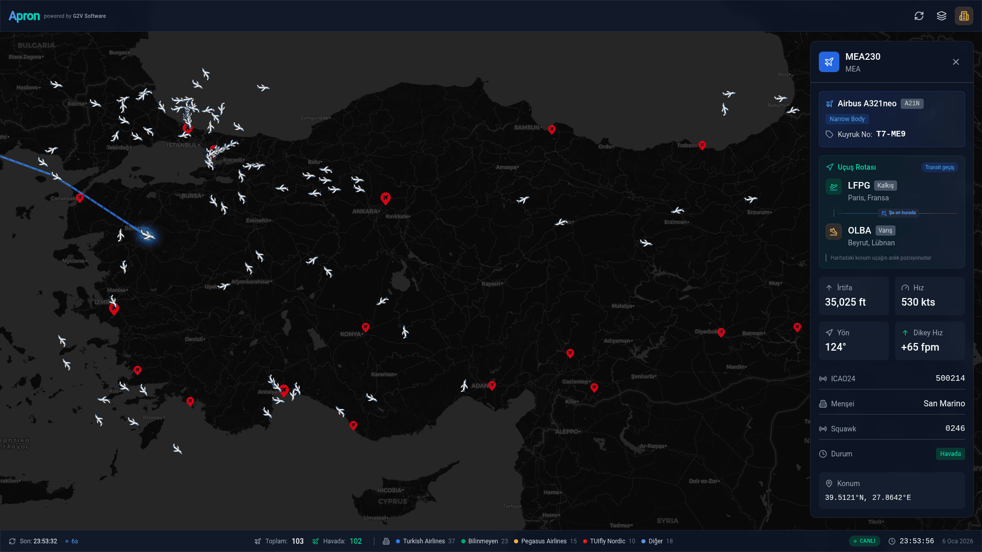Viewport: 982px width, 552px height.
Task: Click the speed gauge icon in the Hız card
Action: pyautogui.click(x=906, y=288)
